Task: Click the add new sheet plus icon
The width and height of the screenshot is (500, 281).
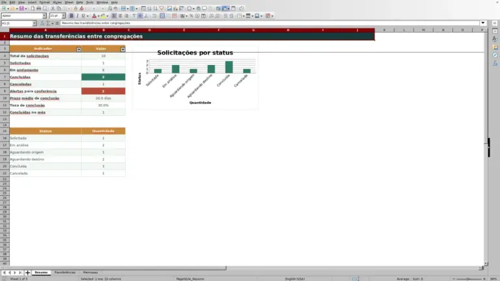Action: pos(27,273)
